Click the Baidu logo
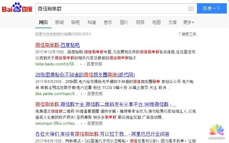Viewport: 229px width, 143px height. coord(17,8)
